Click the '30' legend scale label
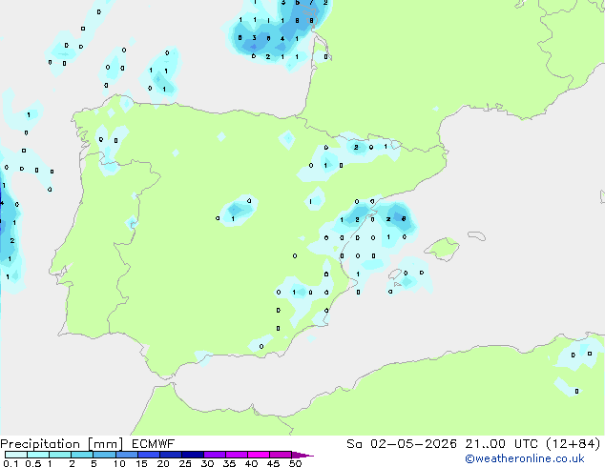605x467 pixels. tap(207, 463)
